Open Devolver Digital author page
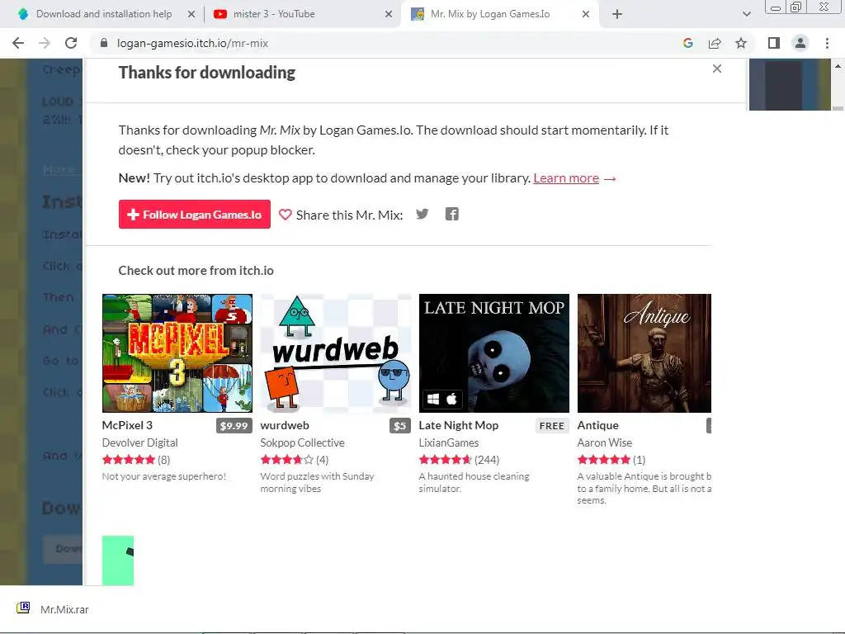 tap(139, 442)
